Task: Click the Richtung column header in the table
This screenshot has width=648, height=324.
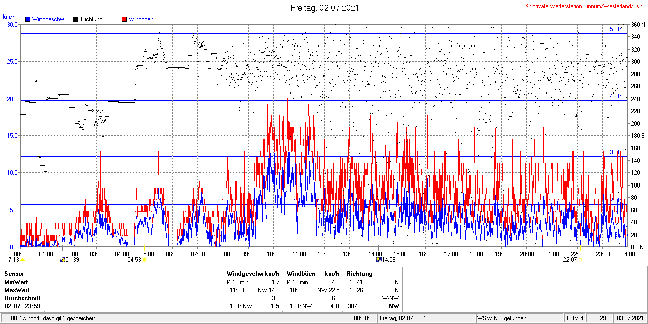Action: coord(359,273)
